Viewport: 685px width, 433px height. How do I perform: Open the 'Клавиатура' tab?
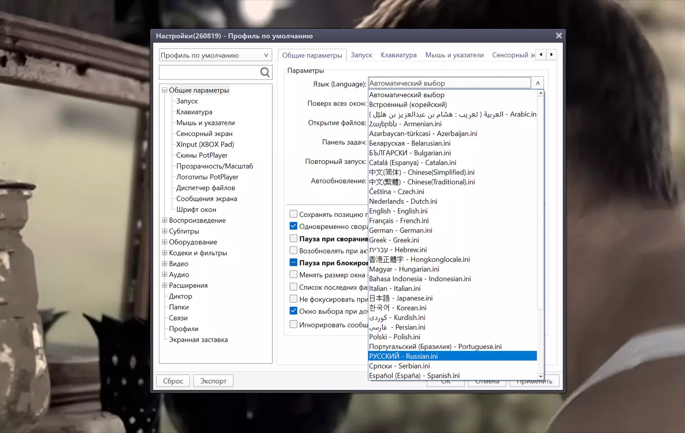tap(399, 55)
